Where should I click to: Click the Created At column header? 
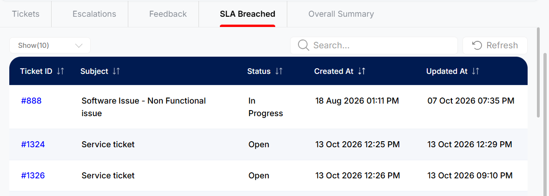(334, 71)
